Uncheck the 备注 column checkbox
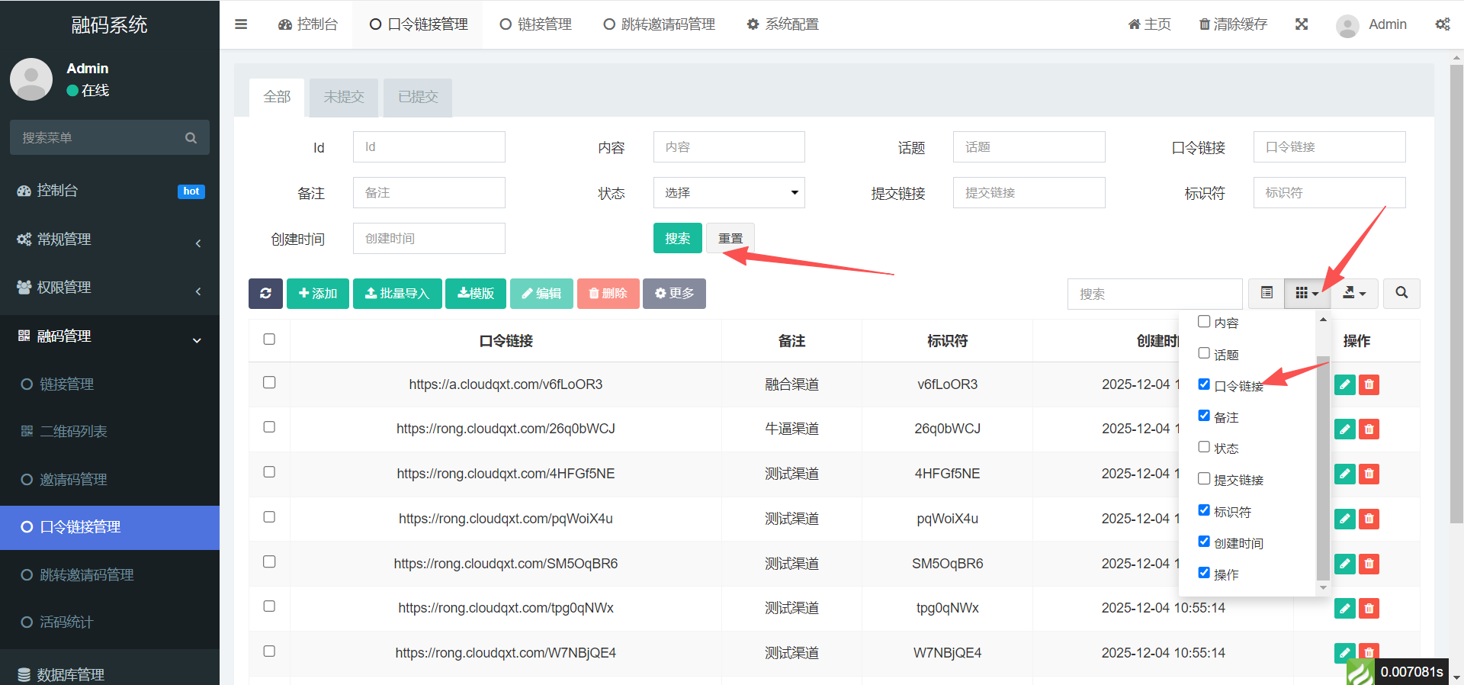 pyautogui.click(x=1204, y=416)
